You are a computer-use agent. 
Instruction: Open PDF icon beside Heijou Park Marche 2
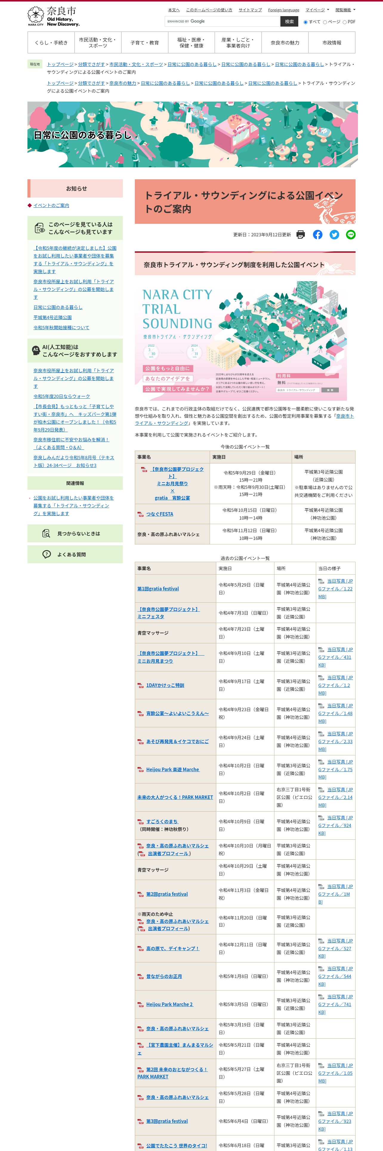[140, 1005]
